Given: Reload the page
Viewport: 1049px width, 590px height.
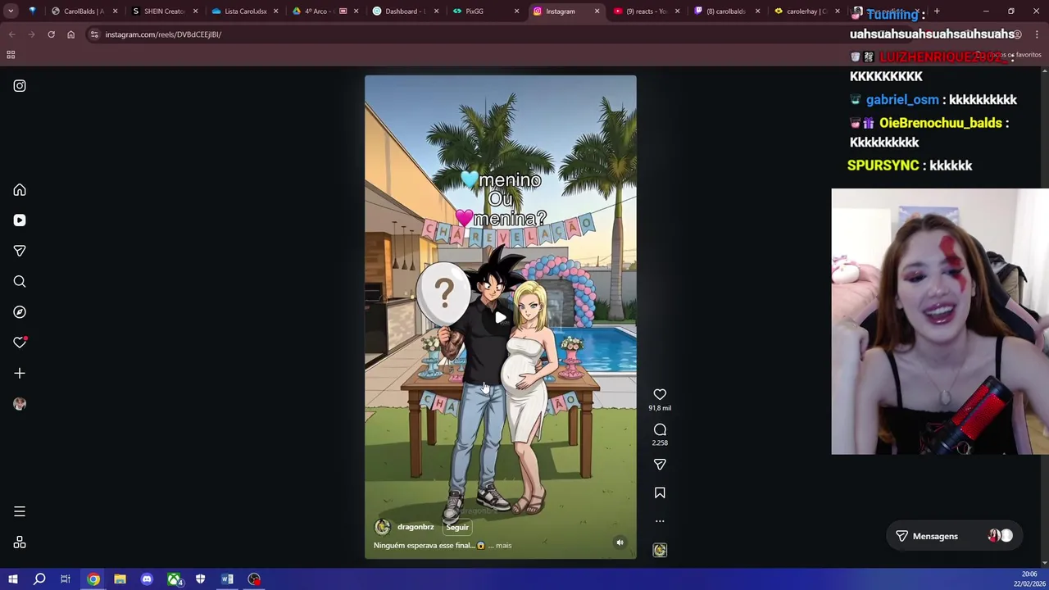Looking at the screenshot, I should [51, 34].
